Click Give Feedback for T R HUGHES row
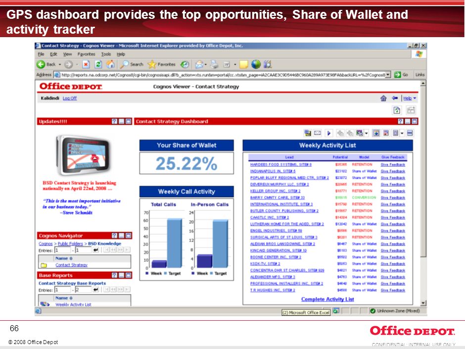This screenshot has width=465, height=349. 393,290
